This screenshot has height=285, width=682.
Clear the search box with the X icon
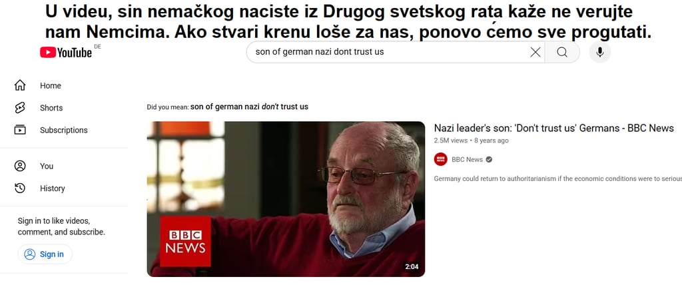click(535, 52)
